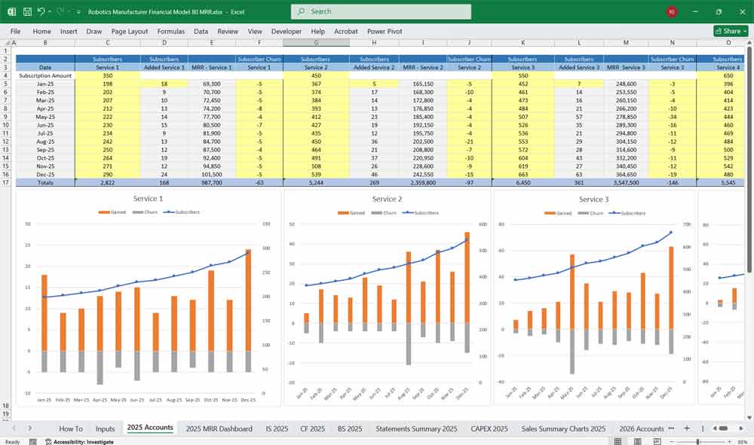Open the CAPEX 2025 sheet tab

[489, 428]
